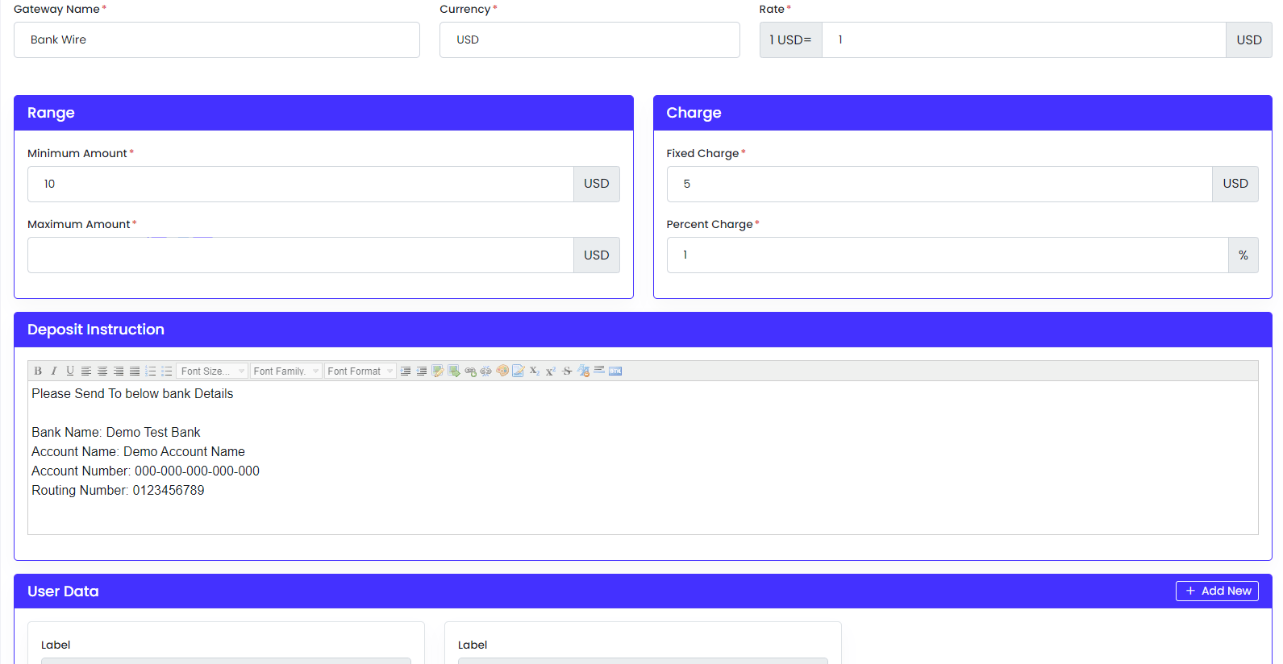The width and height of the screenshot is (1283, 664).
Task: Open the Font Size dropdown
Action: point(212,371)
